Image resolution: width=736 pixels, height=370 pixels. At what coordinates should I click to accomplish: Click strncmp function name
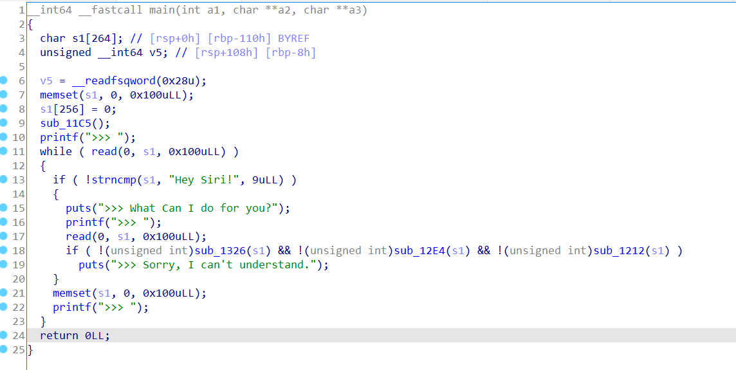[x=114, y=180]
